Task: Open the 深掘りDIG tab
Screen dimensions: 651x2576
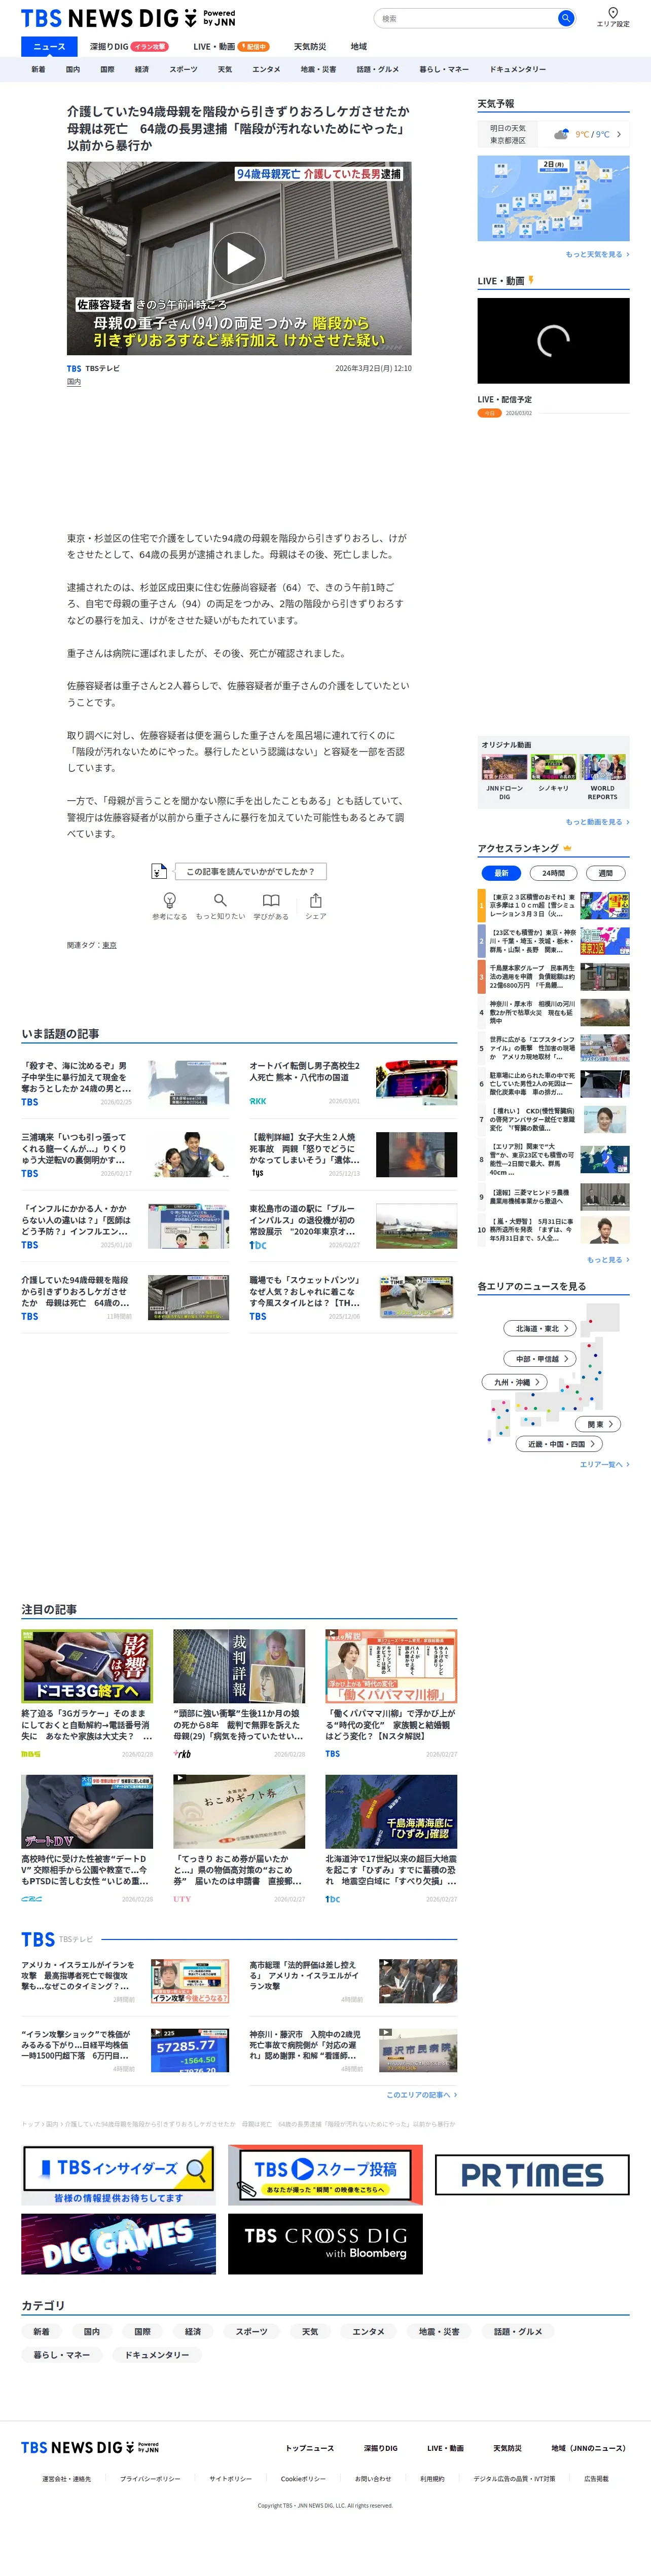Action: pyautogui.click(x=128, y=47)
